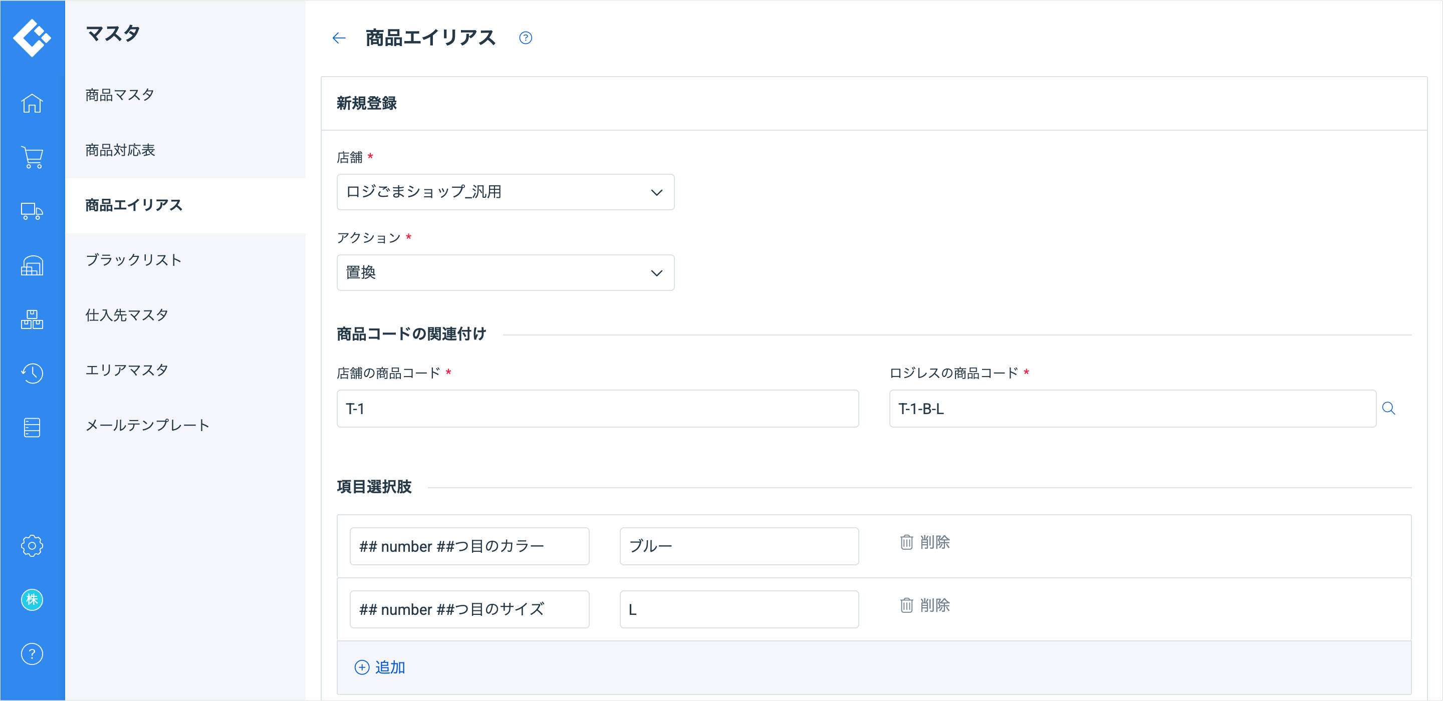Click the gear settings icon

pyautogui.click(x=32, y=545)
